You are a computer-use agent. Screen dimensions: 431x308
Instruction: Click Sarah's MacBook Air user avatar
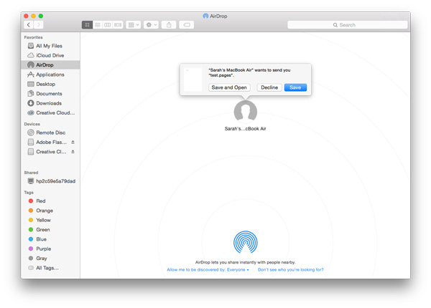coord(246,111)
